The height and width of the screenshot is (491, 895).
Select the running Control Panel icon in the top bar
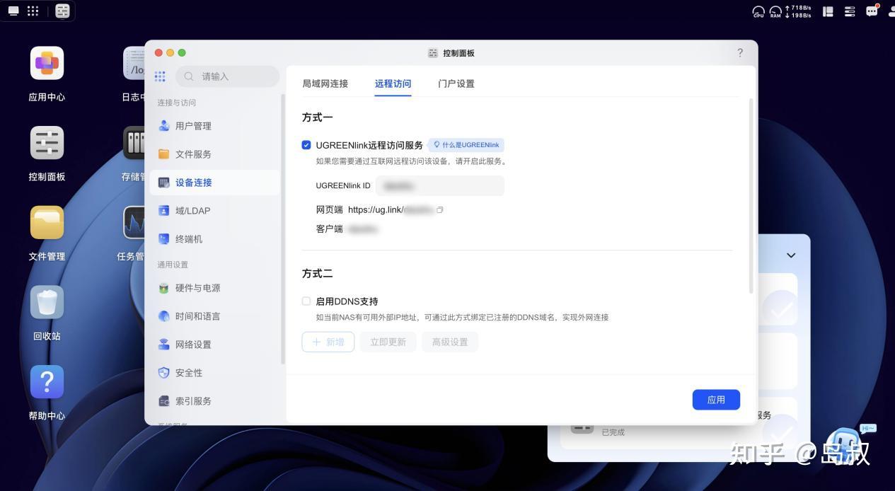tap(62, 11)
